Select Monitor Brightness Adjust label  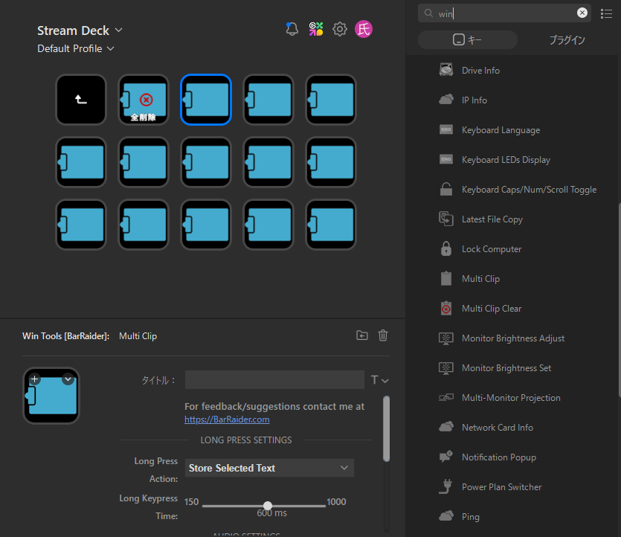(x=513, y=338)
